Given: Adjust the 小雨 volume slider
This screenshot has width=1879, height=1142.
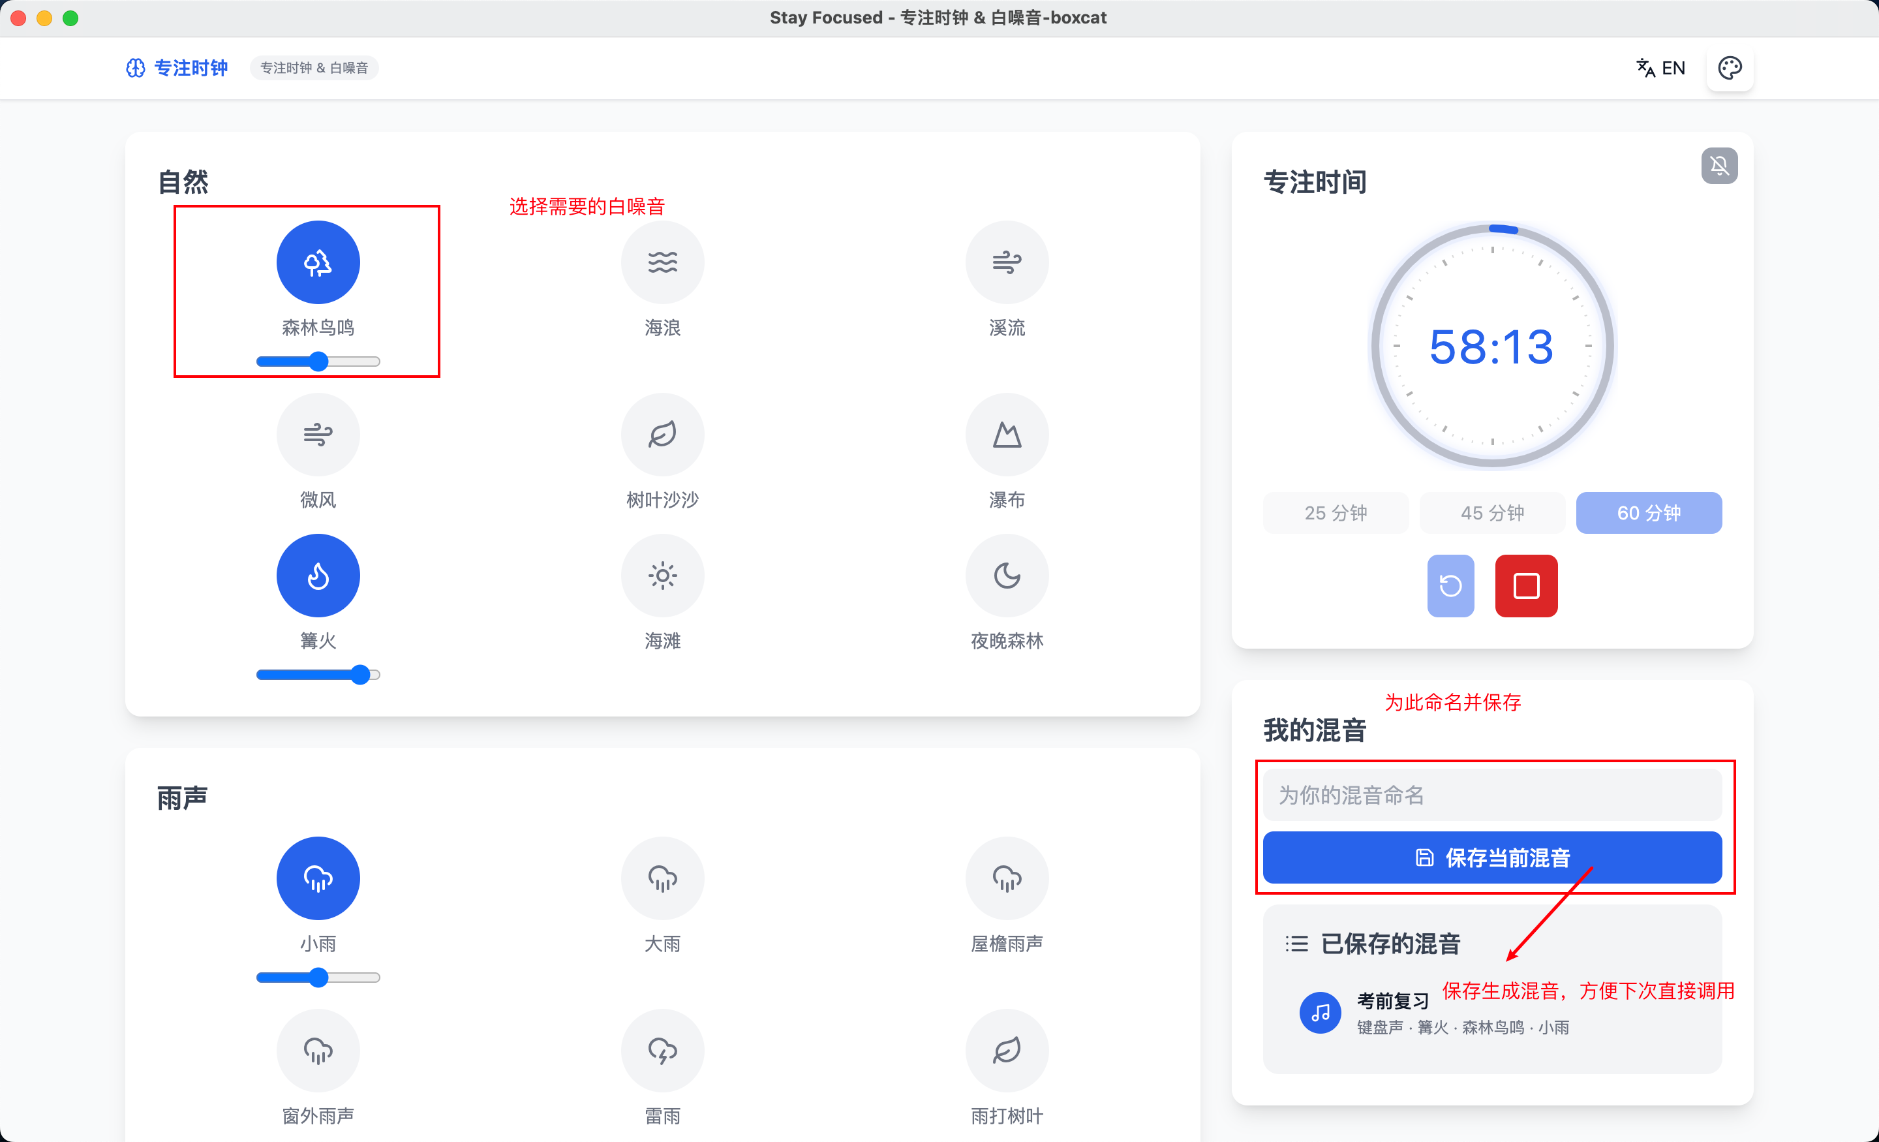Looking at the screenshot, I should 318,978.
